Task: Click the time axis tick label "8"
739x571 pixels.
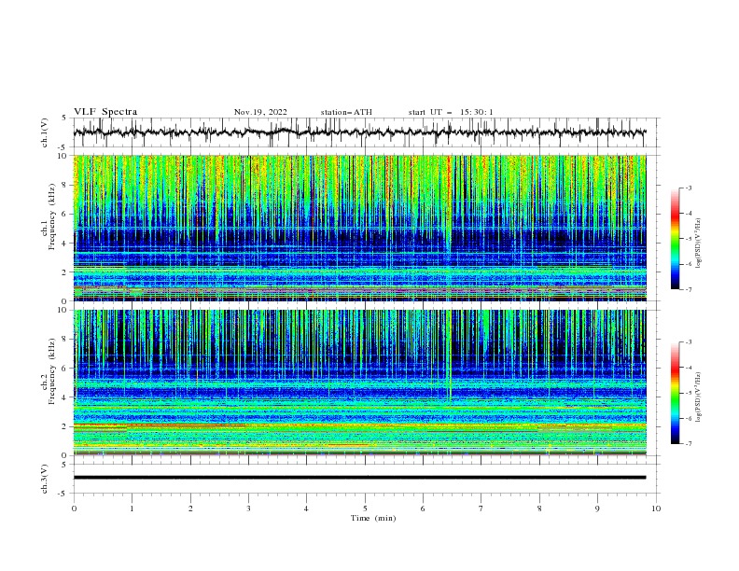Action: 539,508
